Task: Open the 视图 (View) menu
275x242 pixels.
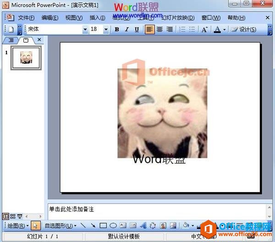Action: [73, 18]
